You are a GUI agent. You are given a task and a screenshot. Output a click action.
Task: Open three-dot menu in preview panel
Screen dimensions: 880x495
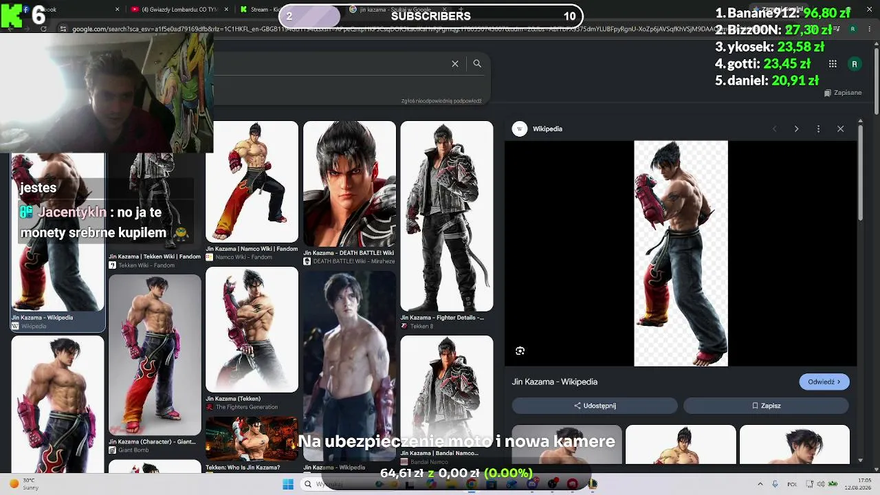pyautogui.click(x=818, y=129)
